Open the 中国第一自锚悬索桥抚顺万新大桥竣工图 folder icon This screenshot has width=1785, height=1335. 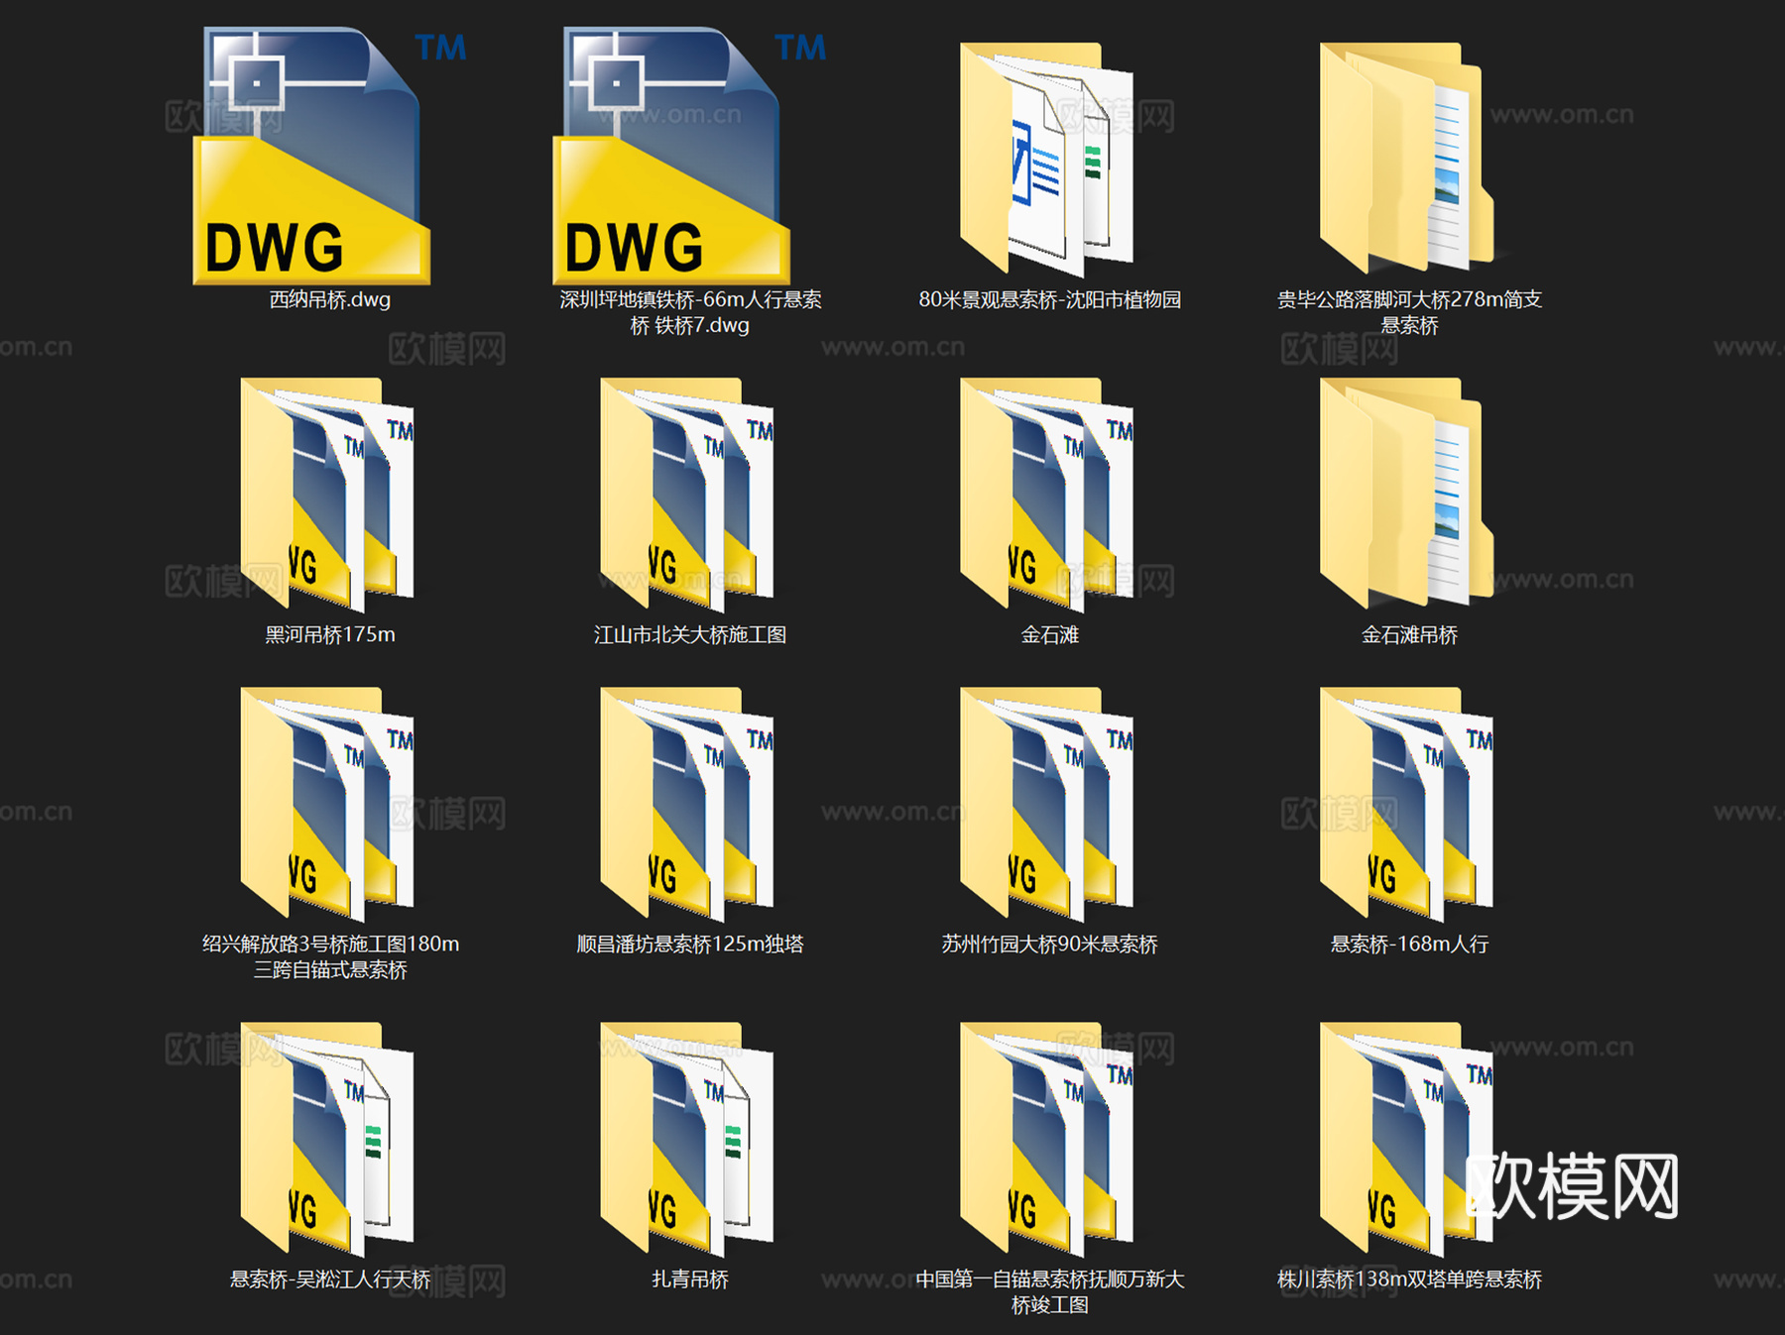pos(1047,1138)
